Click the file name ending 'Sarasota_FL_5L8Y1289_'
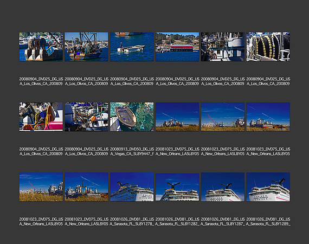 coord(268,222)
